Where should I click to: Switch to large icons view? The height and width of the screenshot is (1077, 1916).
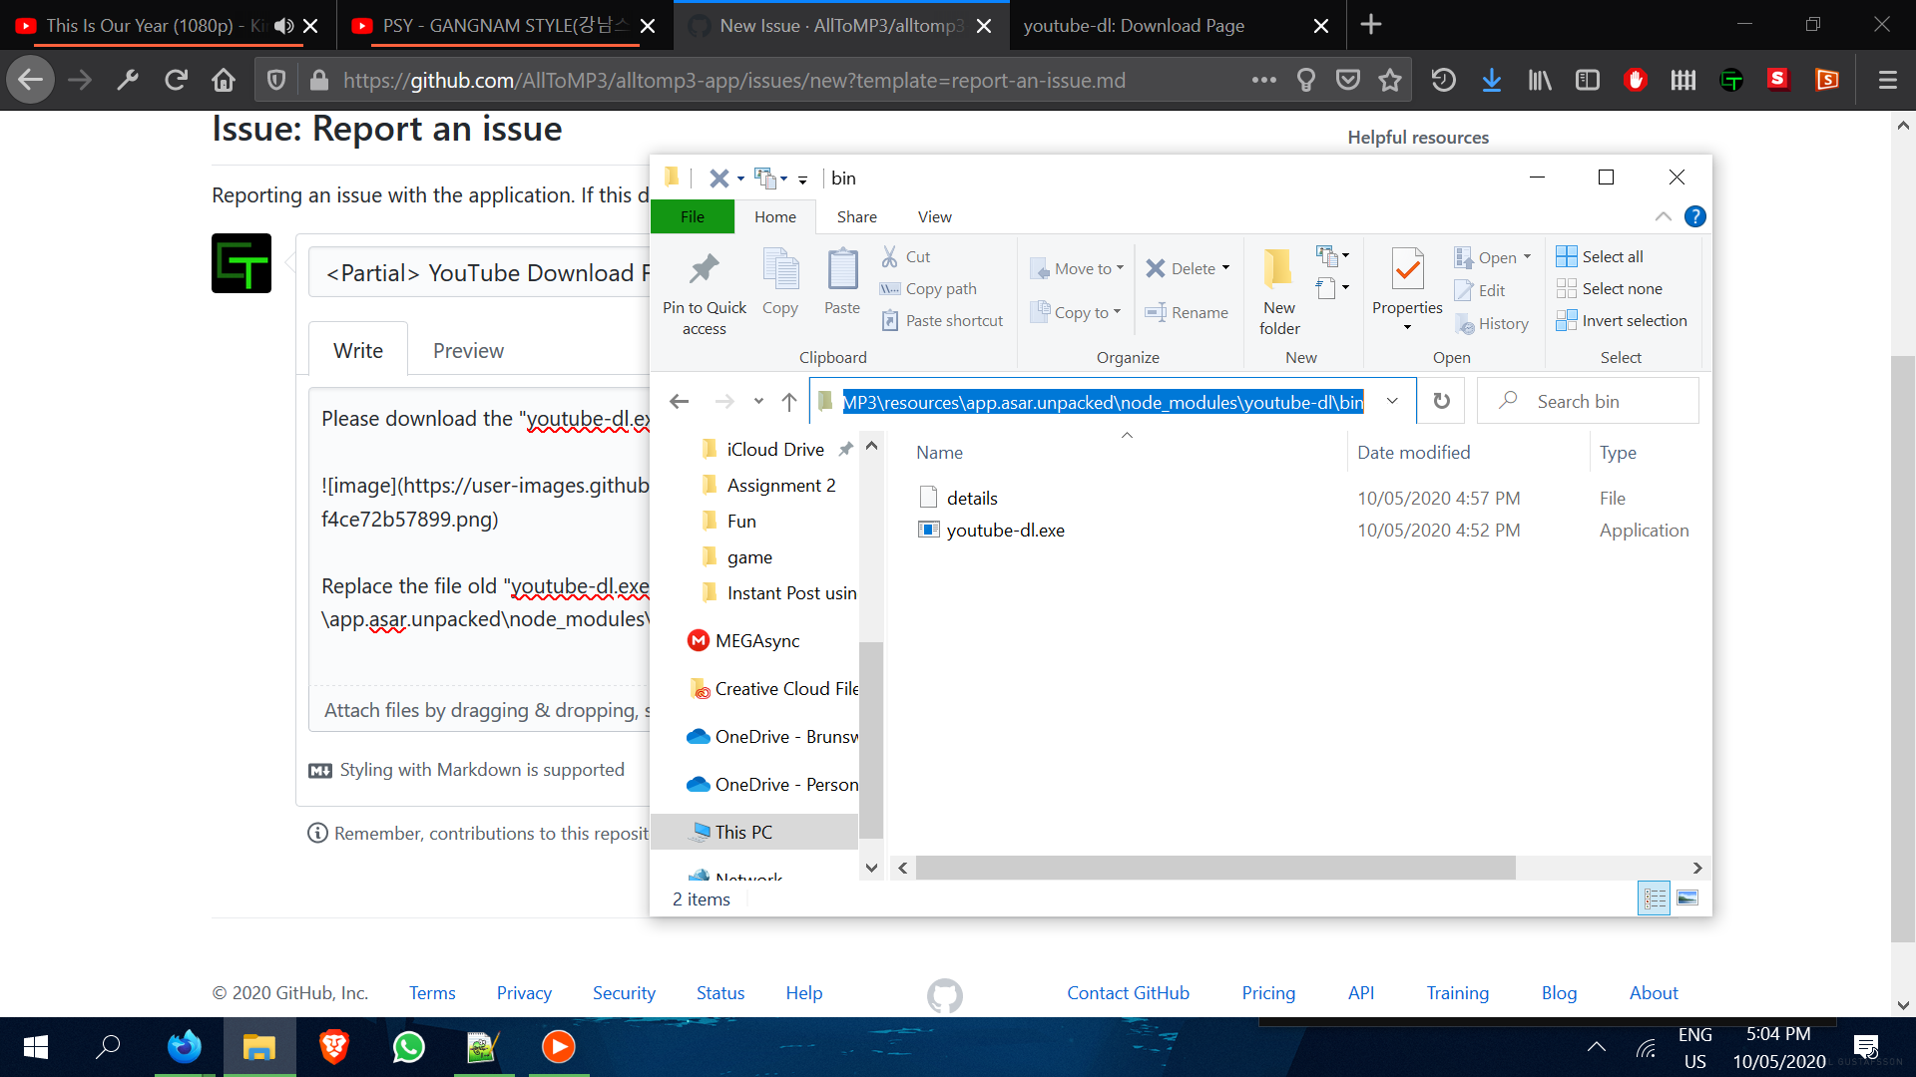pyautogui.click(x=1687, y=898)
